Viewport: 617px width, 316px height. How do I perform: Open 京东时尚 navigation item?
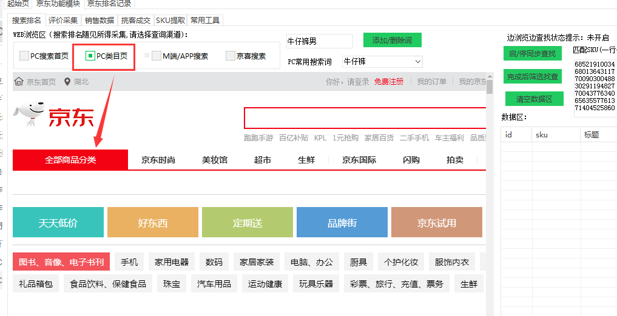pyautogui.click(x=158, y=160)
